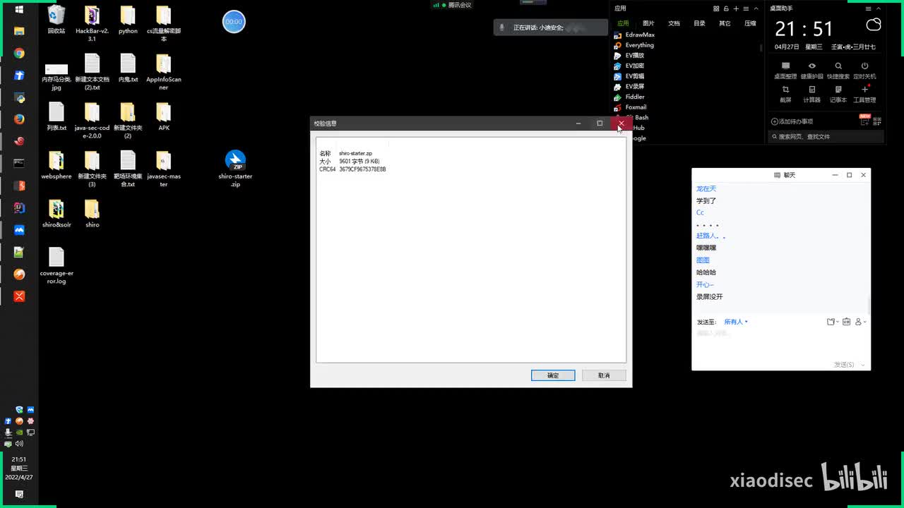Screen dimensions: 904x508
Task: Launch the 截屏 screenshot tool
Action: [x=785, y=94]
